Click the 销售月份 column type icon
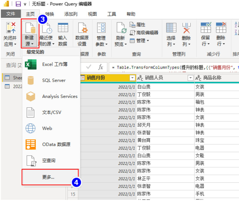The image size is (239, 201). click(x=83, y=78)
